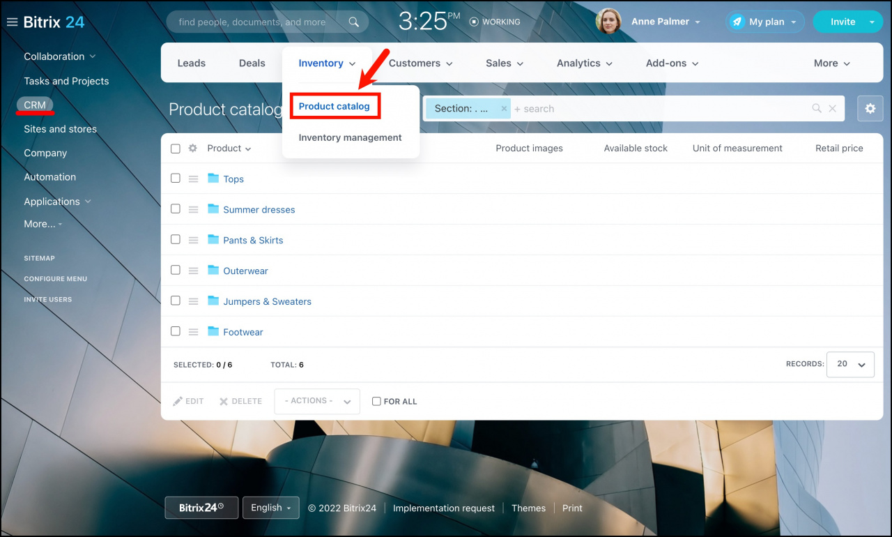Viewport: 892px width, 537px height.
Task: Check the Footwear row checkbox
Action: (176, 332)
